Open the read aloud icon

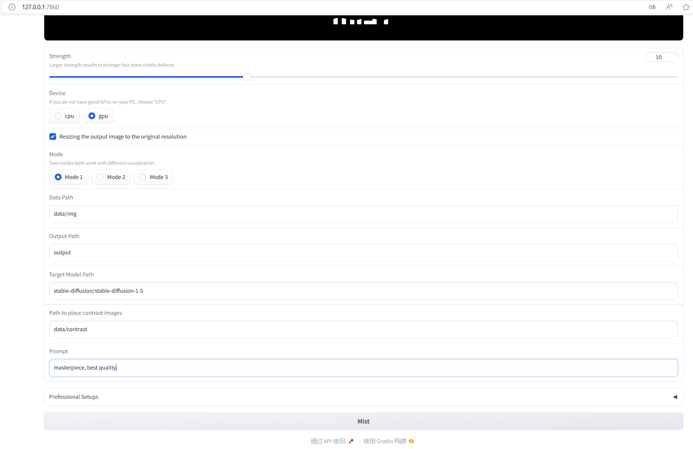tap(669, 7)
